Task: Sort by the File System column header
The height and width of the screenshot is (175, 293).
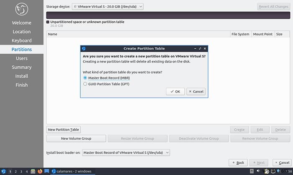Action: [x=241, y=34]
